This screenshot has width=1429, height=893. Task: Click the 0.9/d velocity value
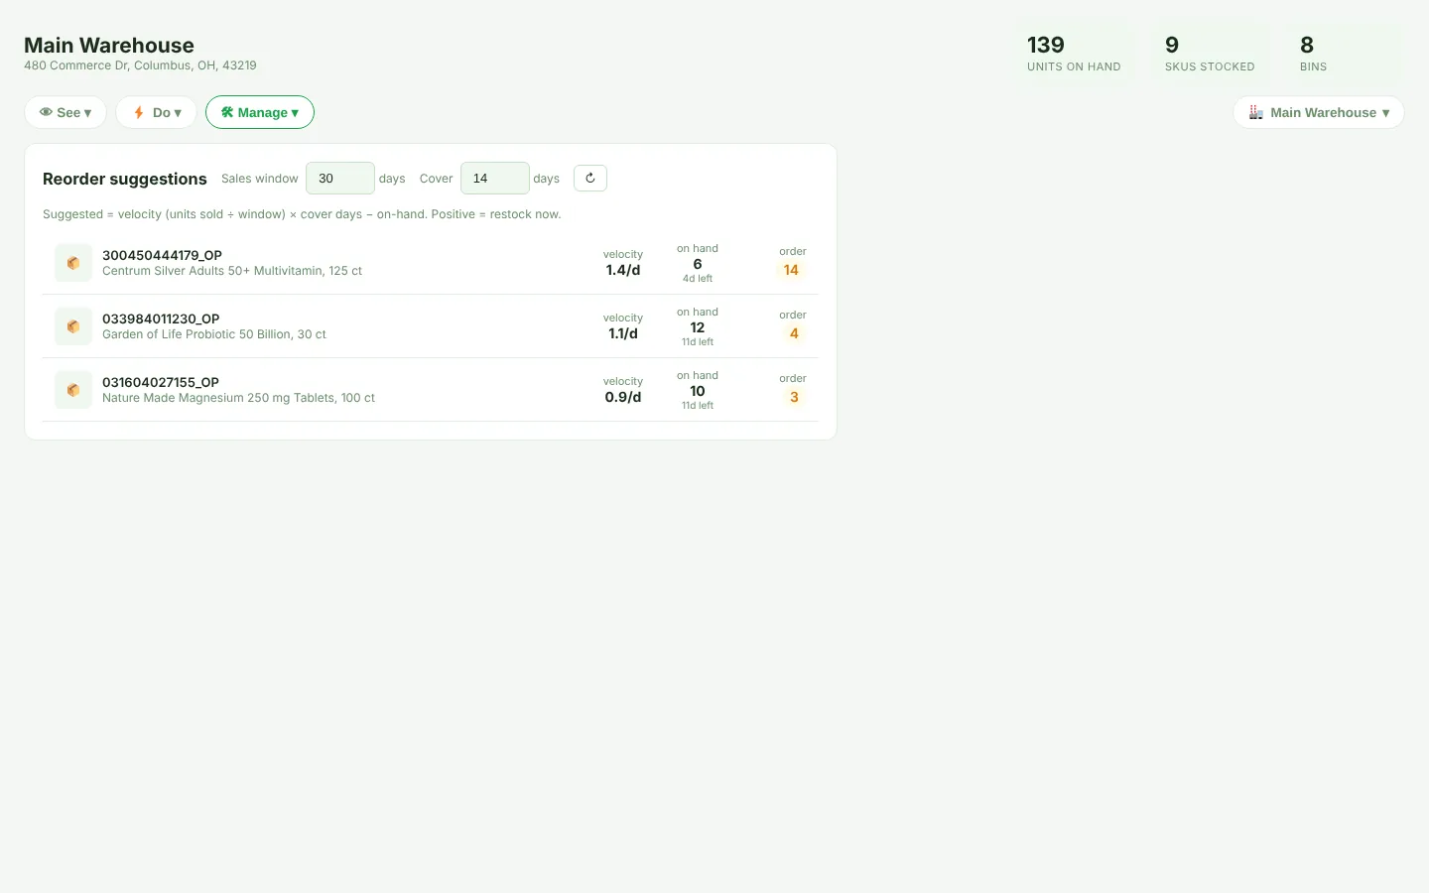(623, 397)
